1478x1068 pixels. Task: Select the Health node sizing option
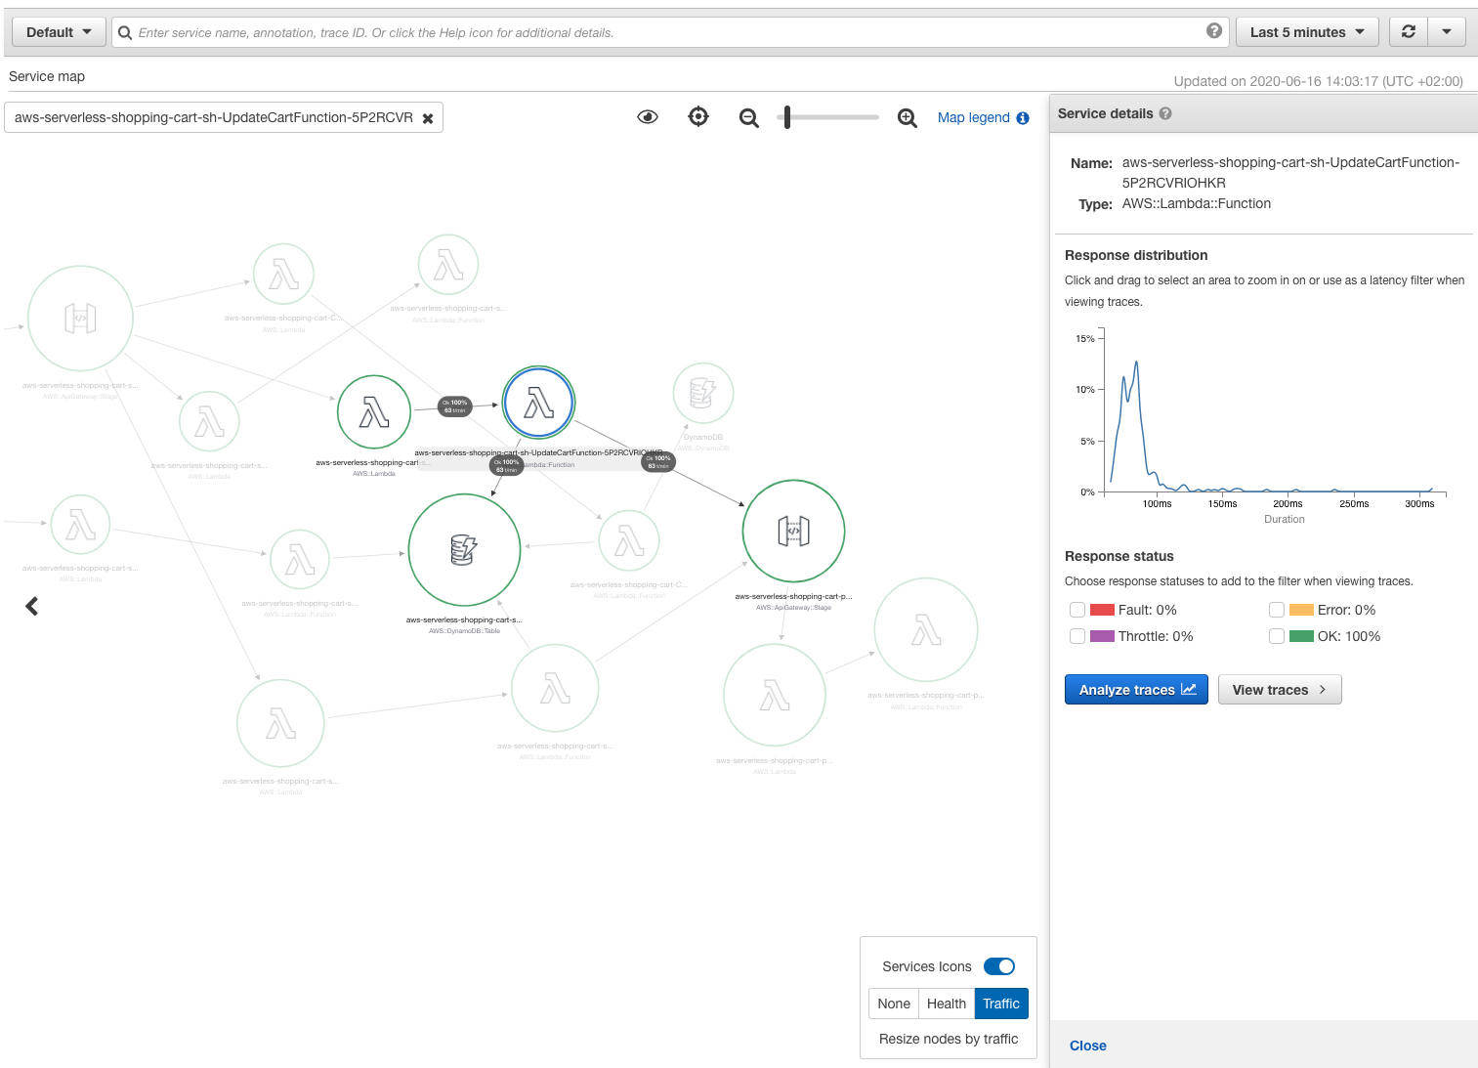coord(947,1004)
